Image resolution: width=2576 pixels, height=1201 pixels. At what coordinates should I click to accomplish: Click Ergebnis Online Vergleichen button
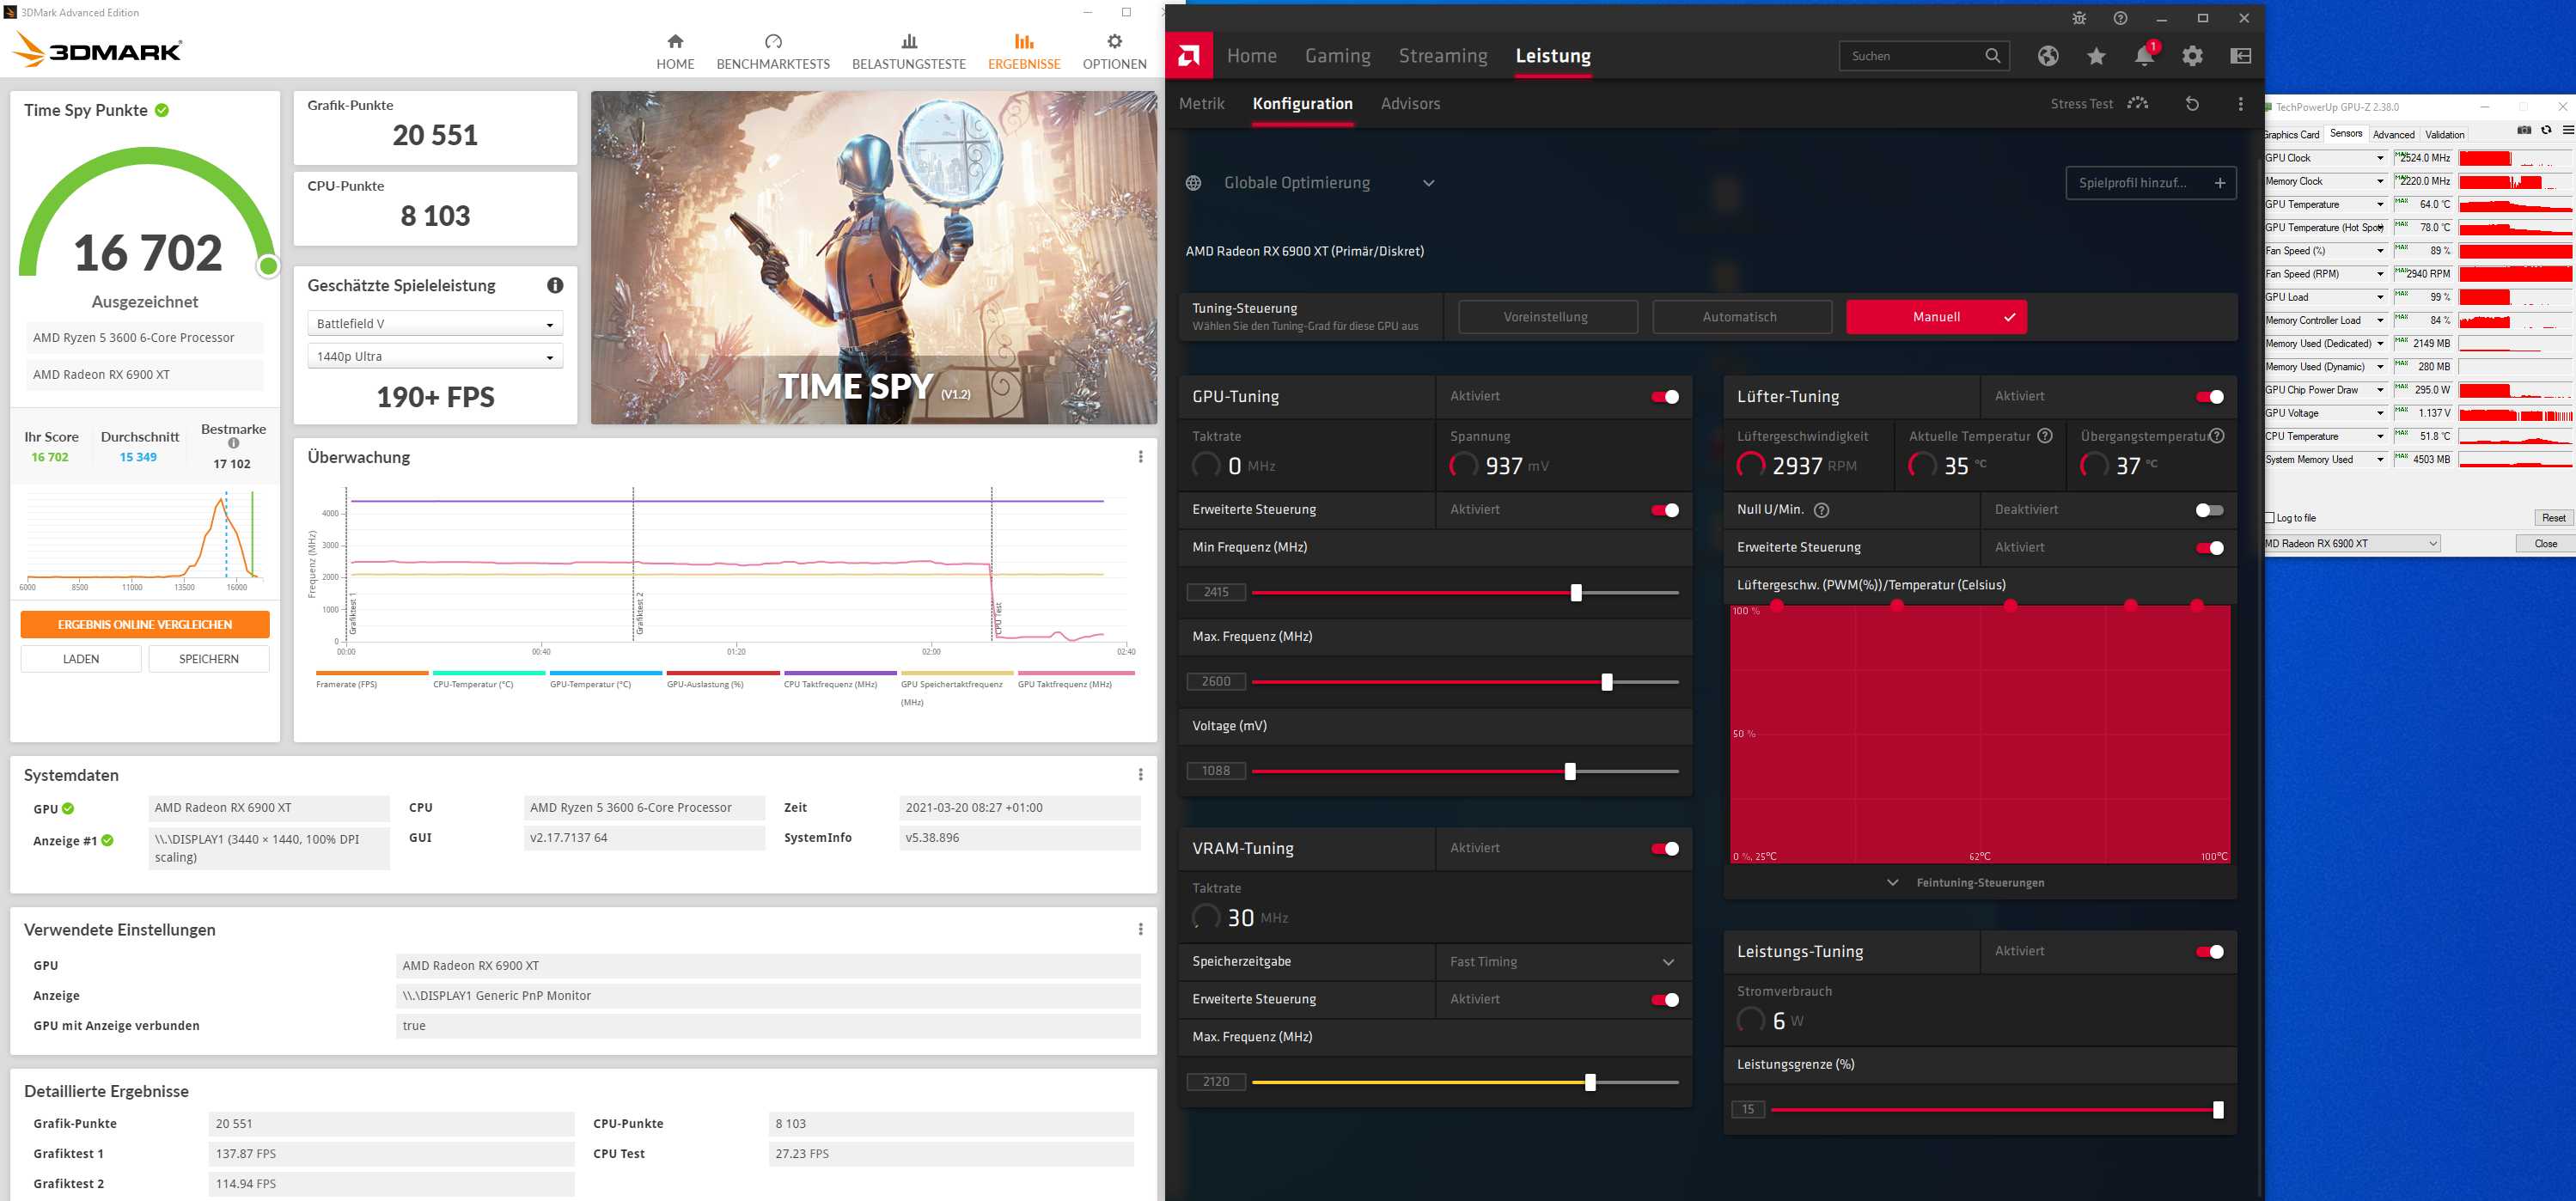tap(145, 625)
